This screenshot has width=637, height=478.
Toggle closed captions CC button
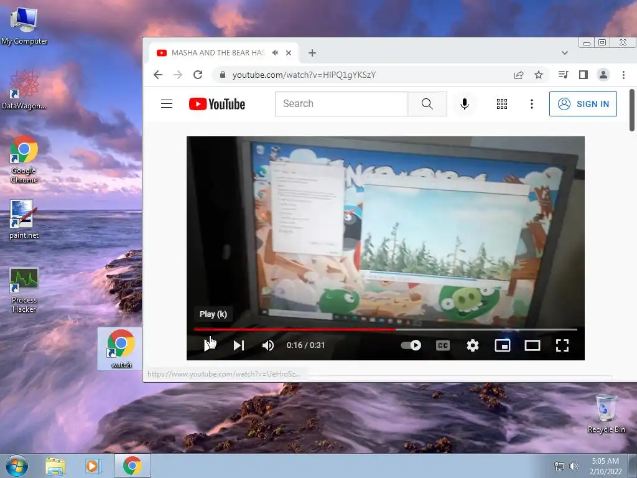tap(443, 345)
